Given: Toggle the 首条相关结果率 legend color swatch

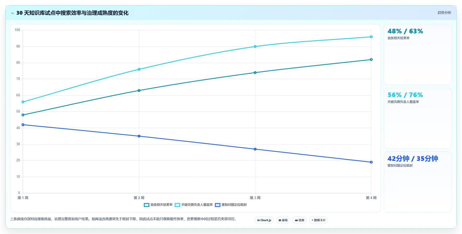Looking at the screenshot, I should 147,205.
